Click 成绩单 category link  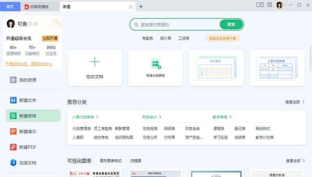click(x=240, y=137)
